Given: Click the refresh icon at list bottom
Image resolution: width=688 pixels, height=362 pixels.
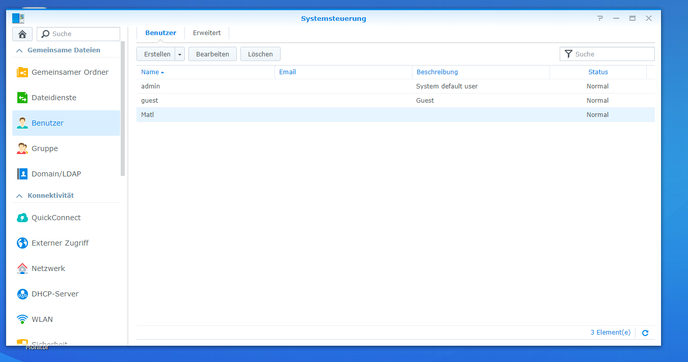Looking at the screenshot, I should (645, 333).
